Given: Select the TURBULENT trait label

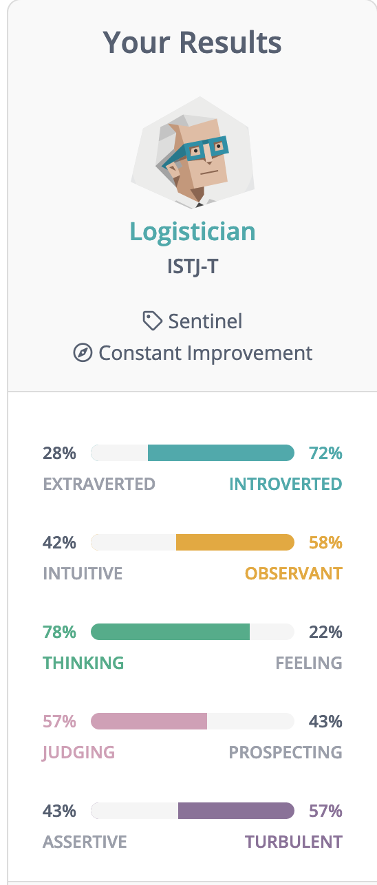Looking at the screenshot, I should (x=293, y=842).
